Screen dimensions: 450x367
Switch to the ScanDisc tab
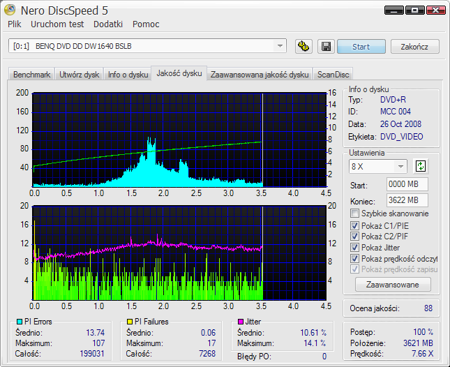(333, 75)
